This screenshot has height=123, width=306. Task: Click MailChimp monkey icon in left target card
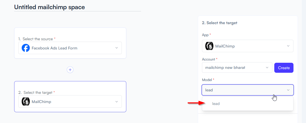point(26,102)
